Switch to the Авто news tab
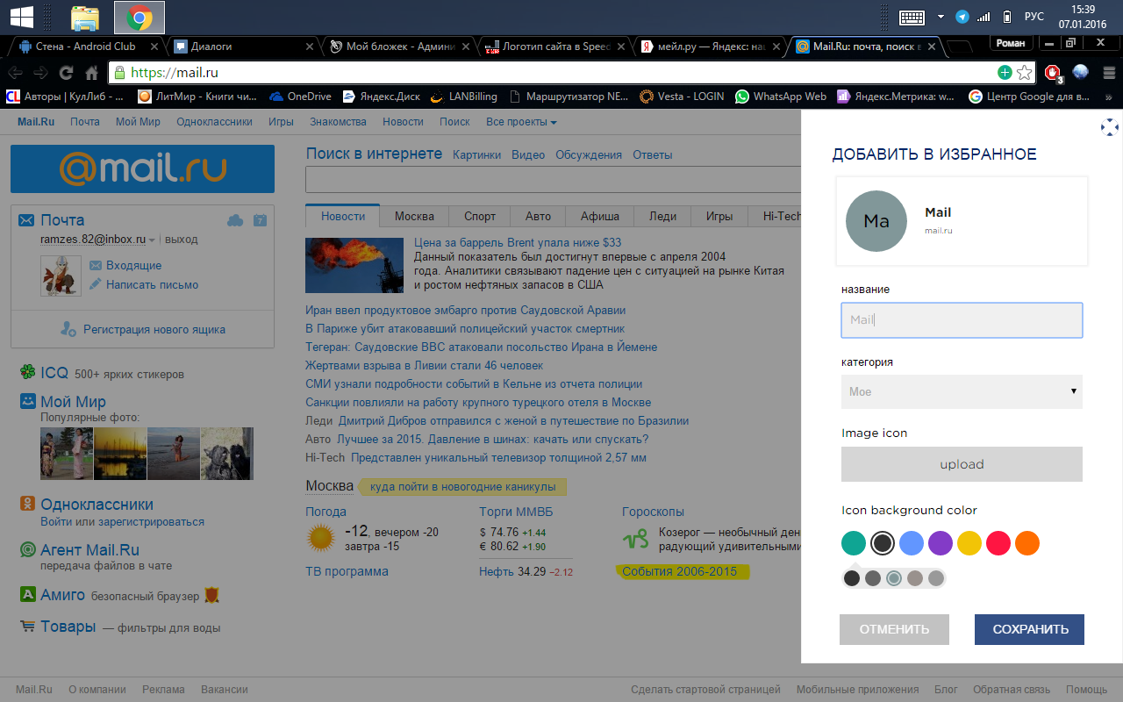This screenshot has height=702, width=1123. tap(538, 216)
